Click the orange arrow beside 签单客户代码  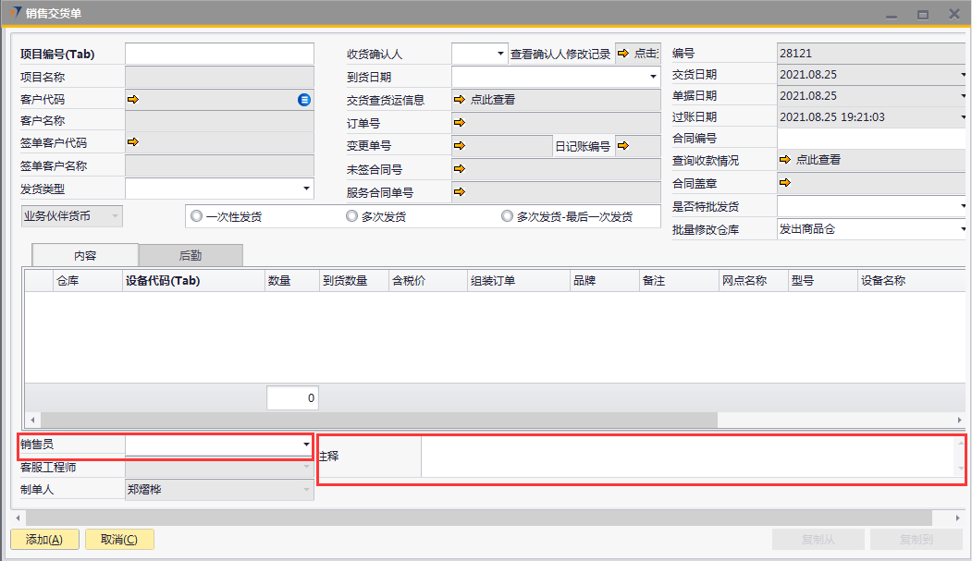(x=132, y=141)
